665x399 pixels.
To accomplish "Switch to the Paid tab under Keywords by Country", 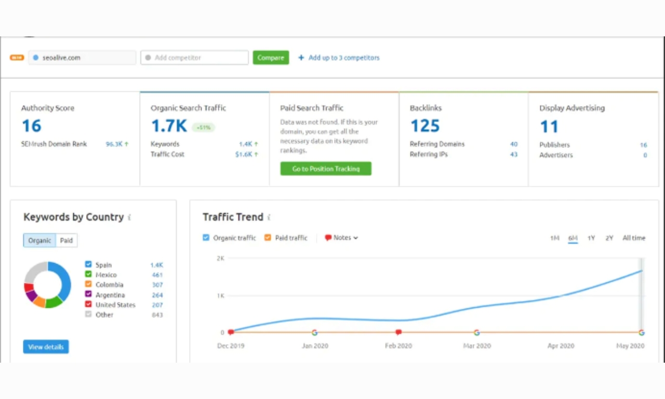I will (66, 240).
